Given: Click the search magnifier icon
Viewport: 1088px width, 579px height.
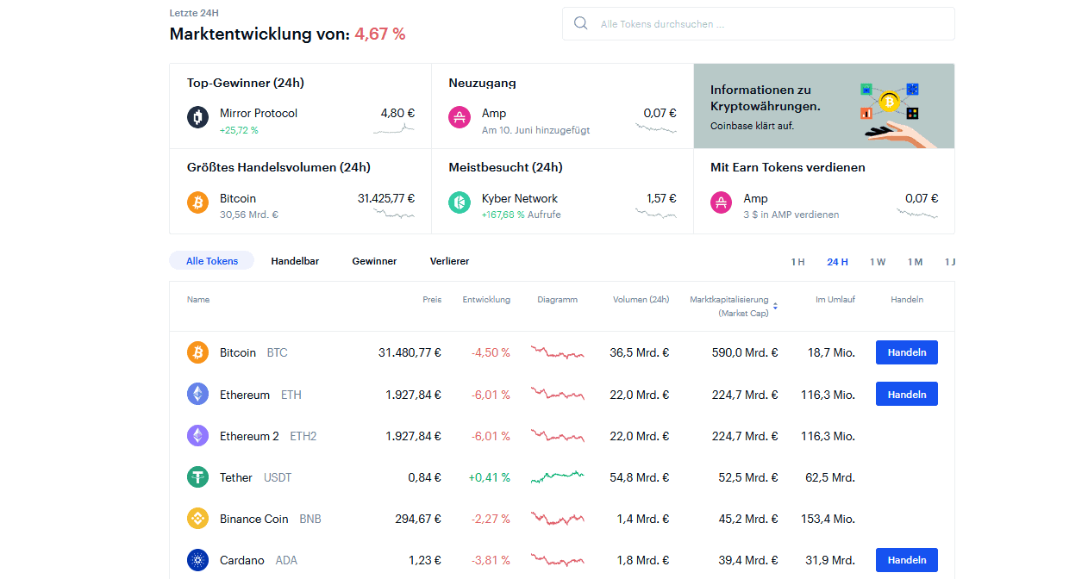Looking at the screenshot, I should click(581, 23).
